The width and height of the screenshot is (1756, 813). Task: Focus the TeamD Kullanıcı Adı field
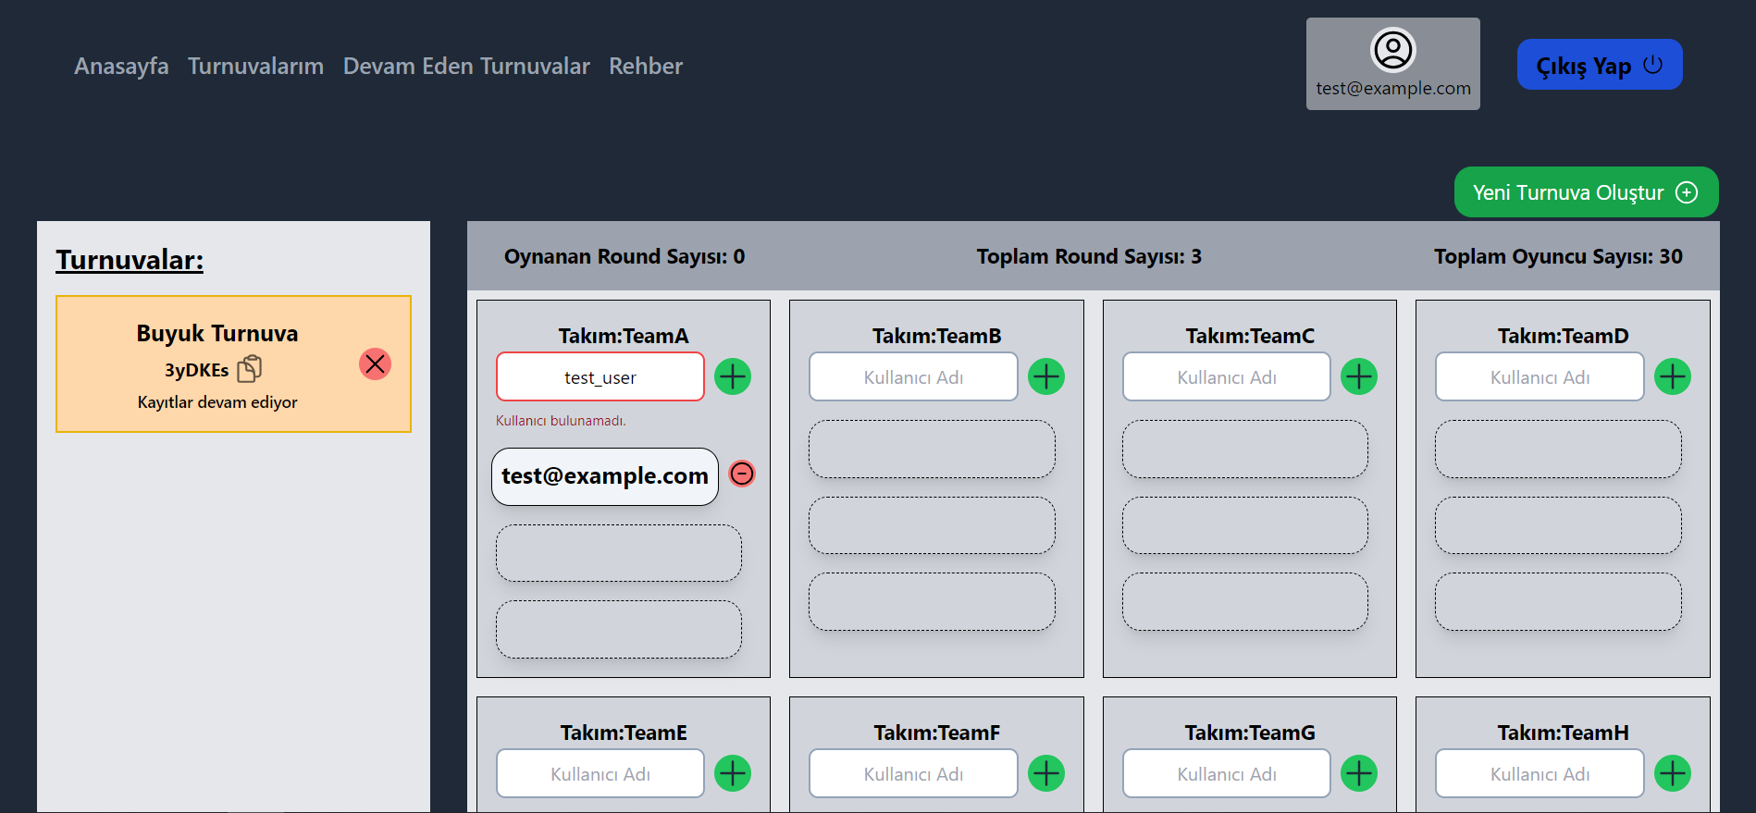[x=1540, y=376]
